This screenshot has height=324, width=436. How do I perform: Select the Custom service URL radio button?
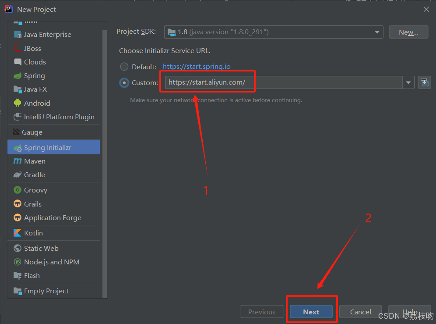pos(124,83)
